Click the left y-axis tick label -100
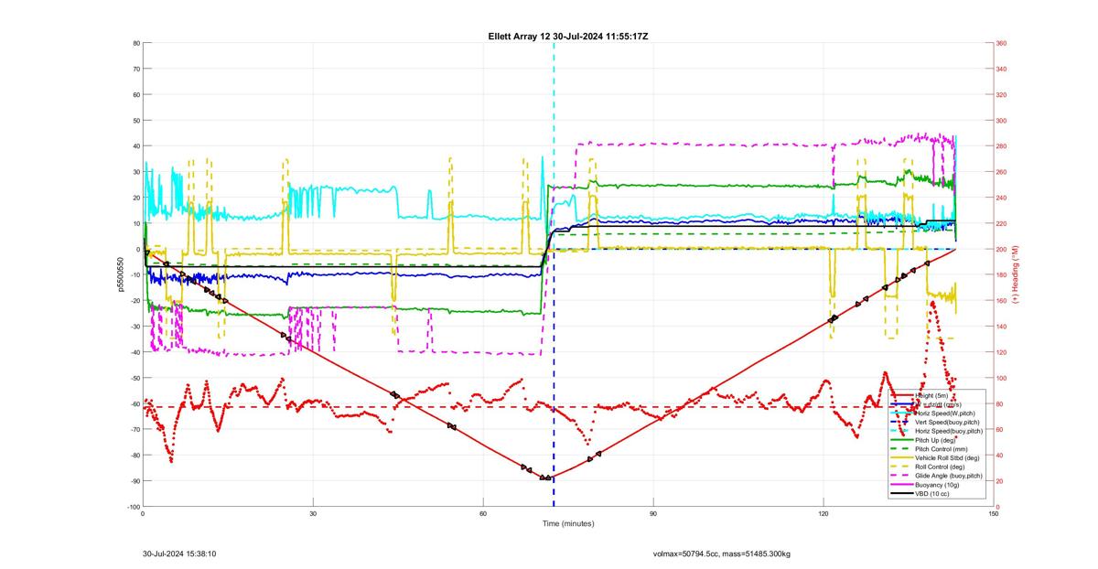 point(133,507)
